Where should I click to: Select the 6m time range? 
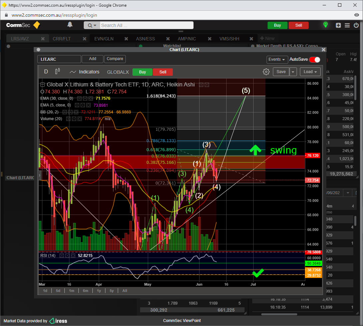[85, 291]
